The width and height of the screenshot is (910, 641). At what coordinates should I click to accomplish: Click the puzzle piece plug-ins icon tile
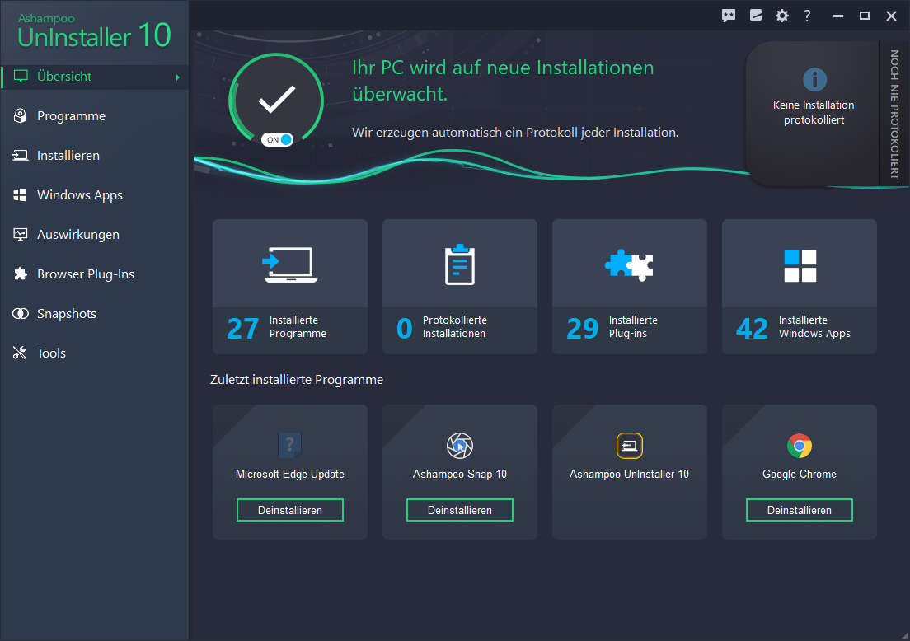[x=629, y=265]
